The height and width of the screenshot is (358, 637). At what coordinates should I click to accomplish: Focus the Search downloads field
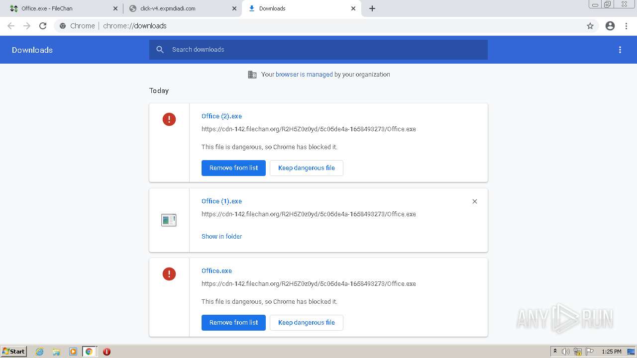tap(318, 50)
